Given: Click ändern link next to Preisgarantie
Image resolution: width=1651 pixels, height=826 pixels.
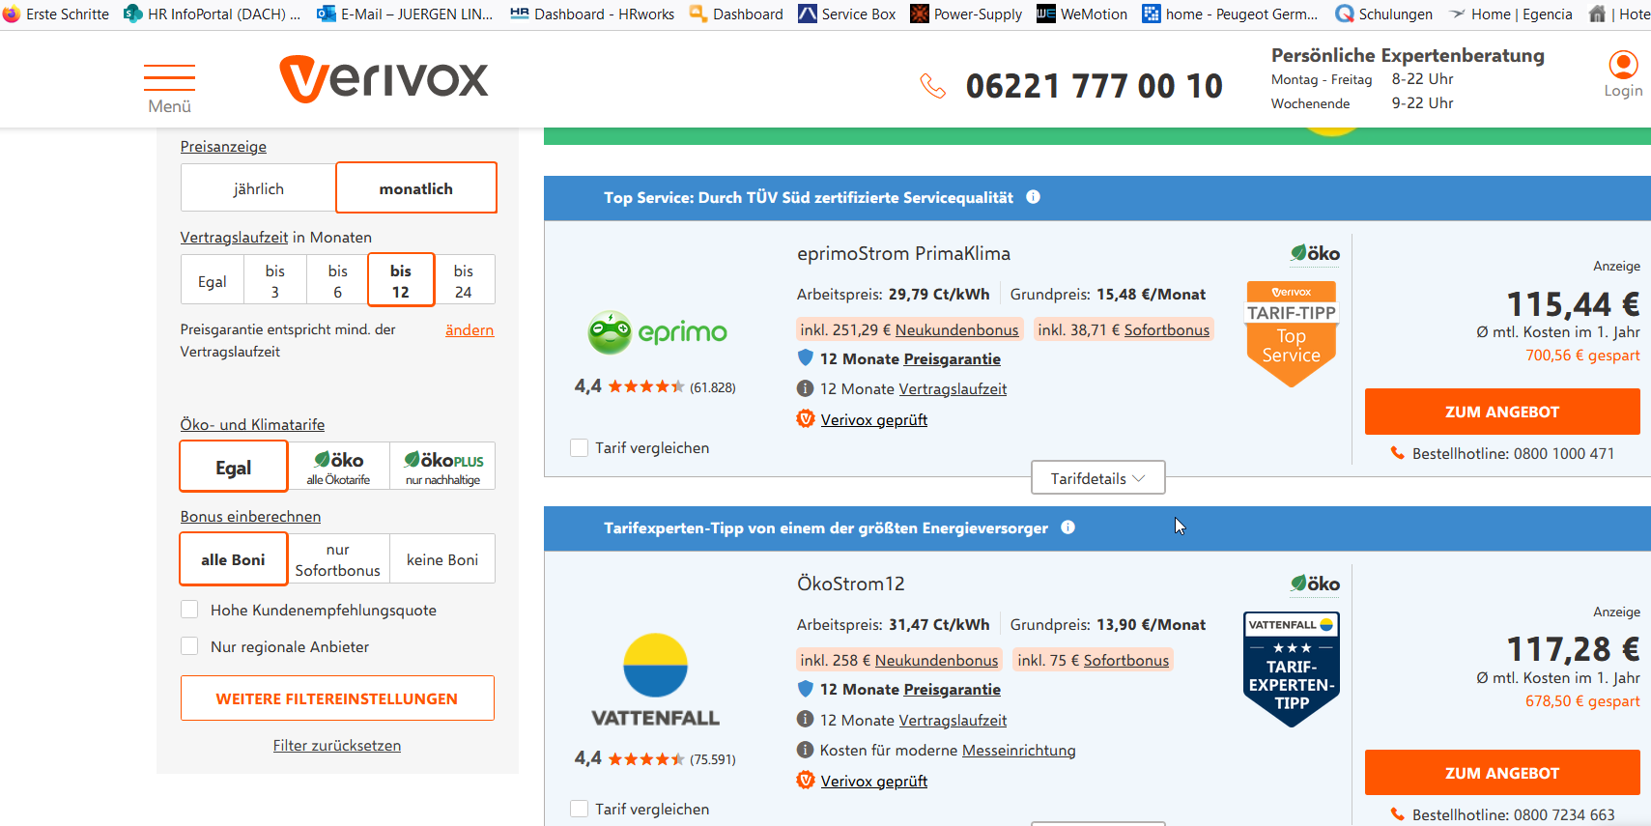Looking at the screenshot, I should click(470, 330).
